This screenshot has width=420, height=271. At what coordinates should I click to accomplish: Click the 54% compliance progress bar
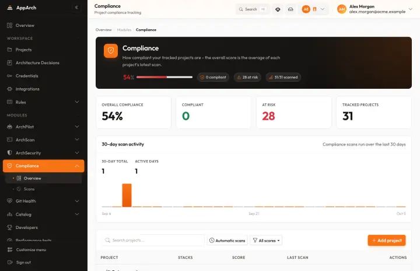pos(164,77)
